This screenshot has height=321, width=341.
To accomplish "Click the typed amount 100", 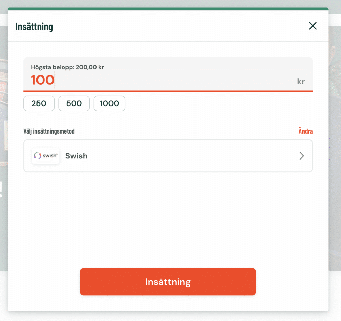I will click(43, 80).
